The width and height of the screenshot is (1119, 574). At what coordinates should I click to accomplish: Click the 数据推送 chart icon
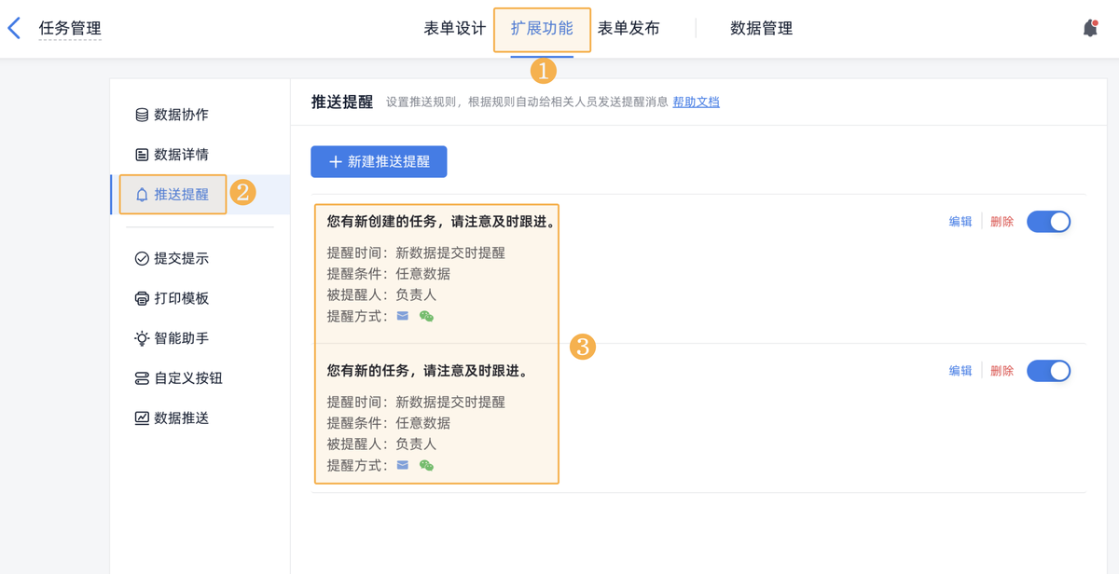point(142,418)
